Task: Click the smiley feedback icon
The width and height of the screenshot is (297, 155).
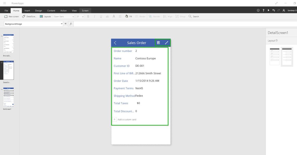Action: (258, 10)
